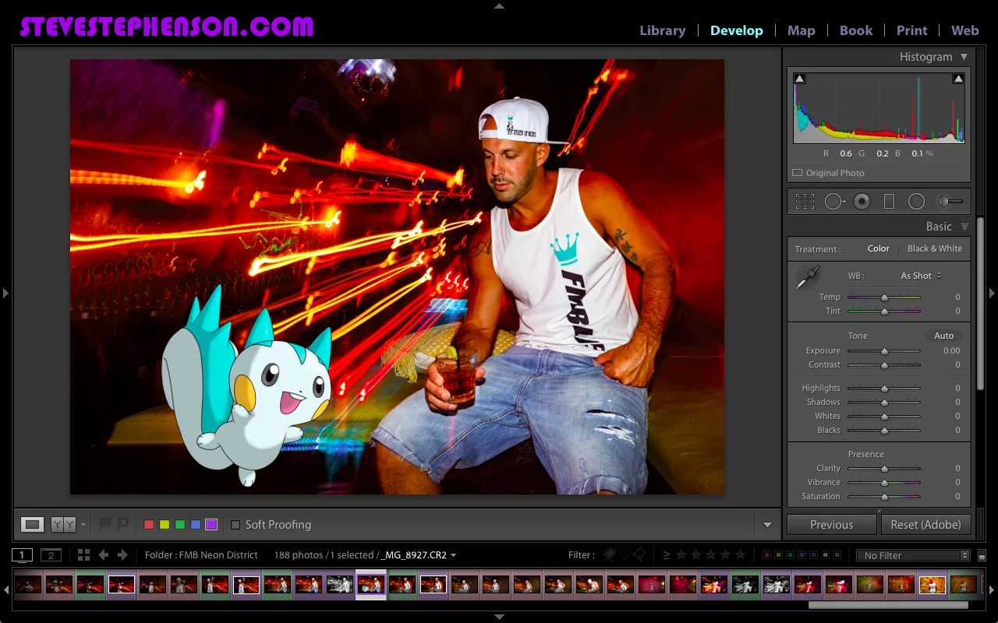Tick the Original Photo checkbox
The width and height of the screenshot is (998, 623).
[797, 173]
